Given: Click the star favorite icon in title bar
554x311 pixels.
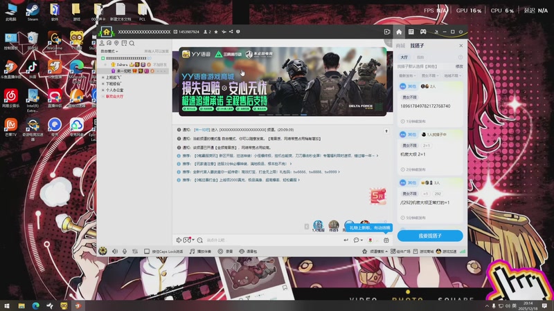Looking at the screenshot, I should pyautogui.click(x=216, y=32).
